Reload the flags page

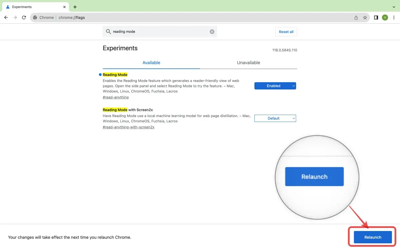click(x=24, y=18)
